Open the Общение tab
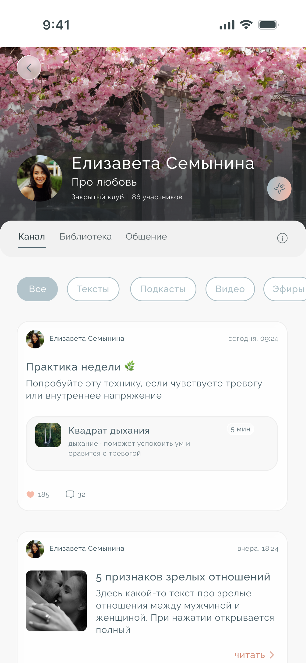Image resolution: width=306 pixels, height=663 pixels. click(x=146, y=237)
